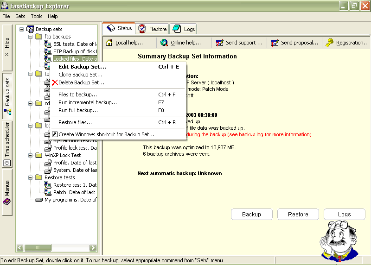Open the Time scheduler side tab
The width and height of the screenshot is (371, 265).
[x=7, y=144]
